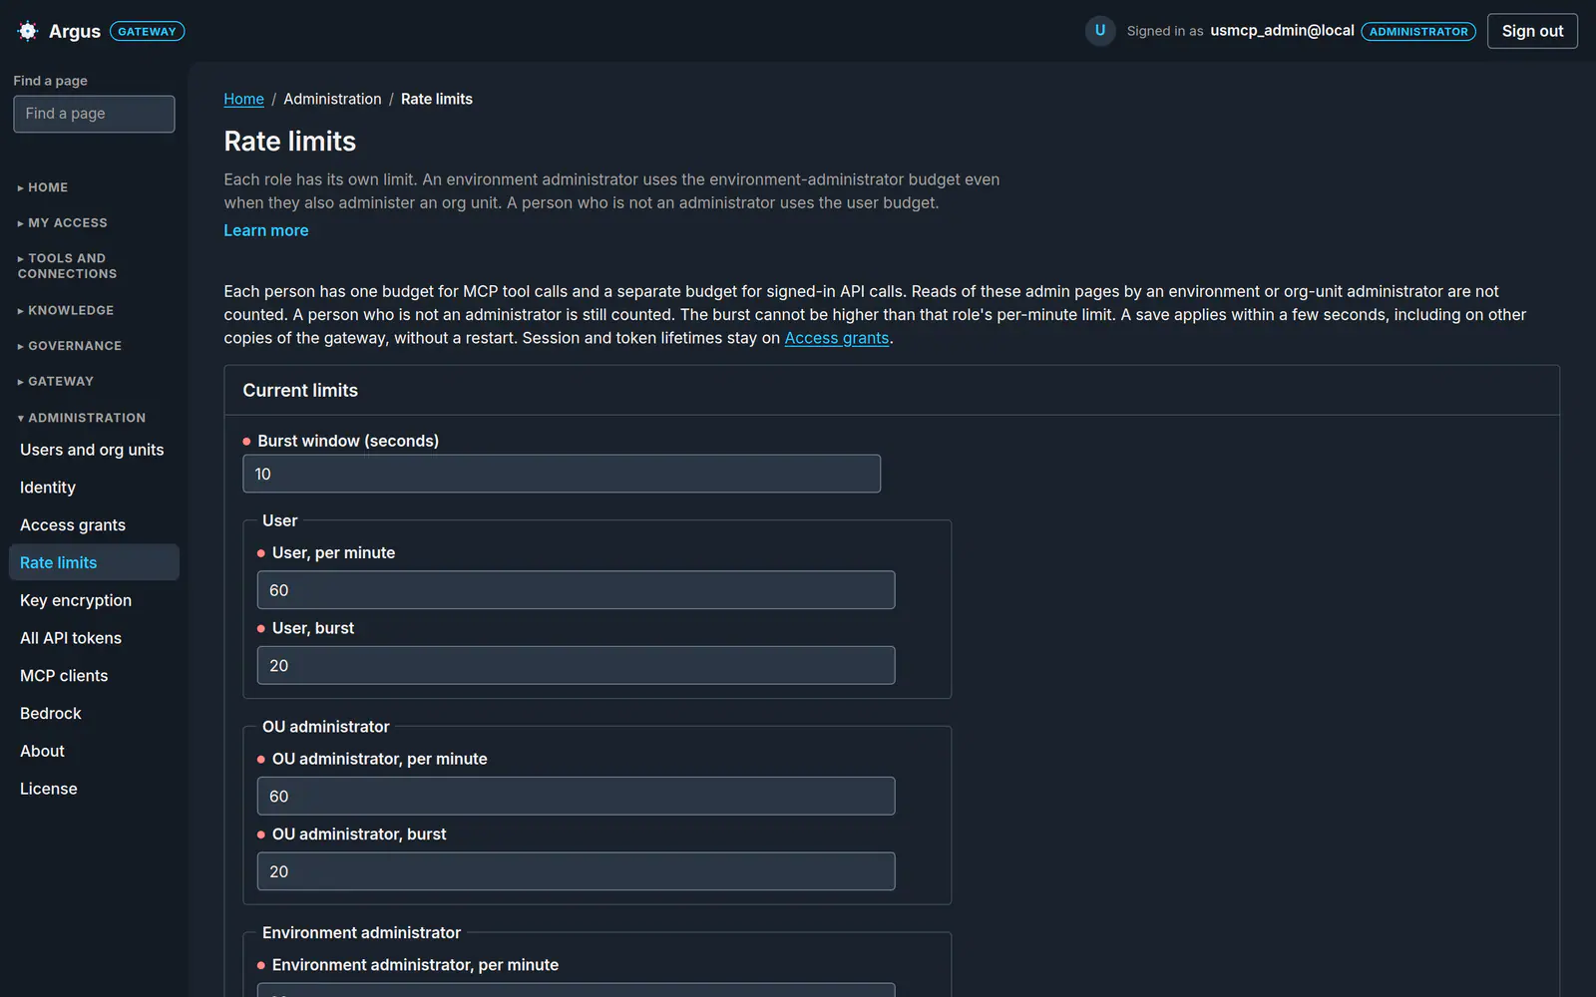Click the user avatar U icon
This screenshot has height=997, width=1596.
coord(1099,31)
